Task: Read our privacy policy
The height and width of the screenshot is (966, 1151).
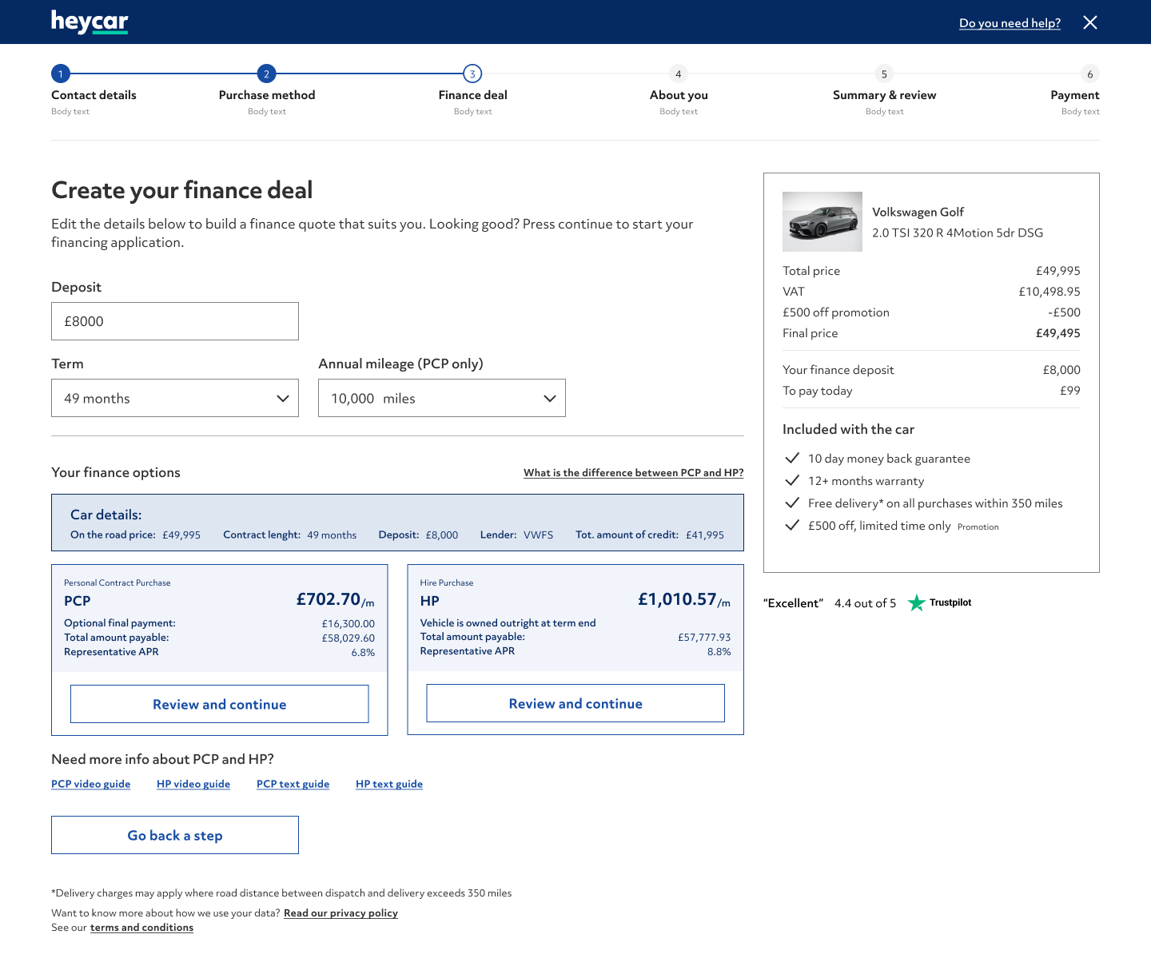Action: pyautogui.click(x=341, y=912)
